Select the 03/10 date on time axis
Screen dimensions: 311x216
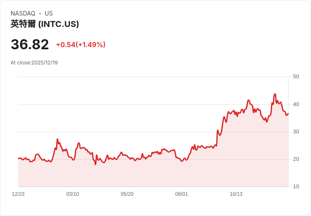pyautogui.click(x=73, y=194)
